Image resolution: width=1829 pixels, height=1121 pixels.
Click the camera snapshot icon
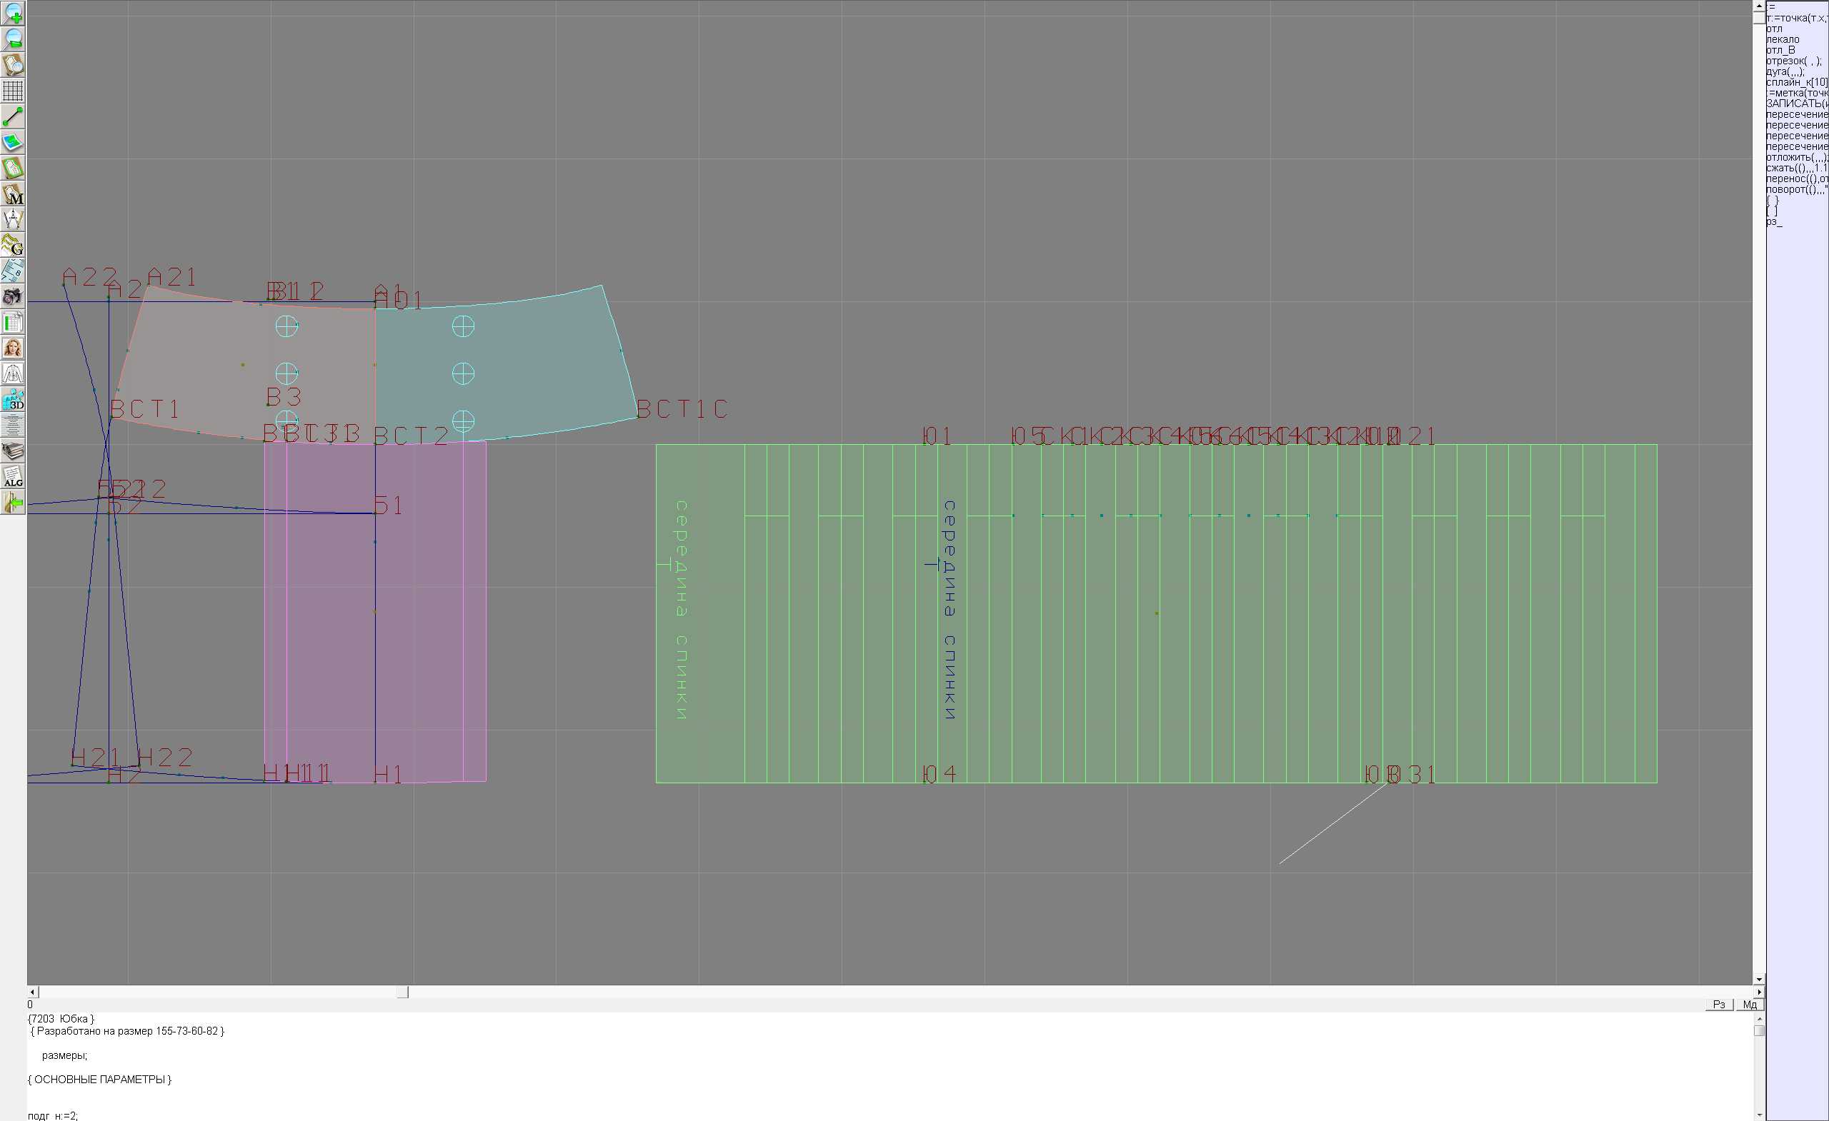point(13,297)
